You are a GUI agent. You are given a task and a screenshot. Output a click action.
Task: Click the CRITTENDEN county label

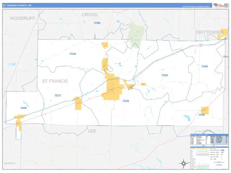pos(209,32)
